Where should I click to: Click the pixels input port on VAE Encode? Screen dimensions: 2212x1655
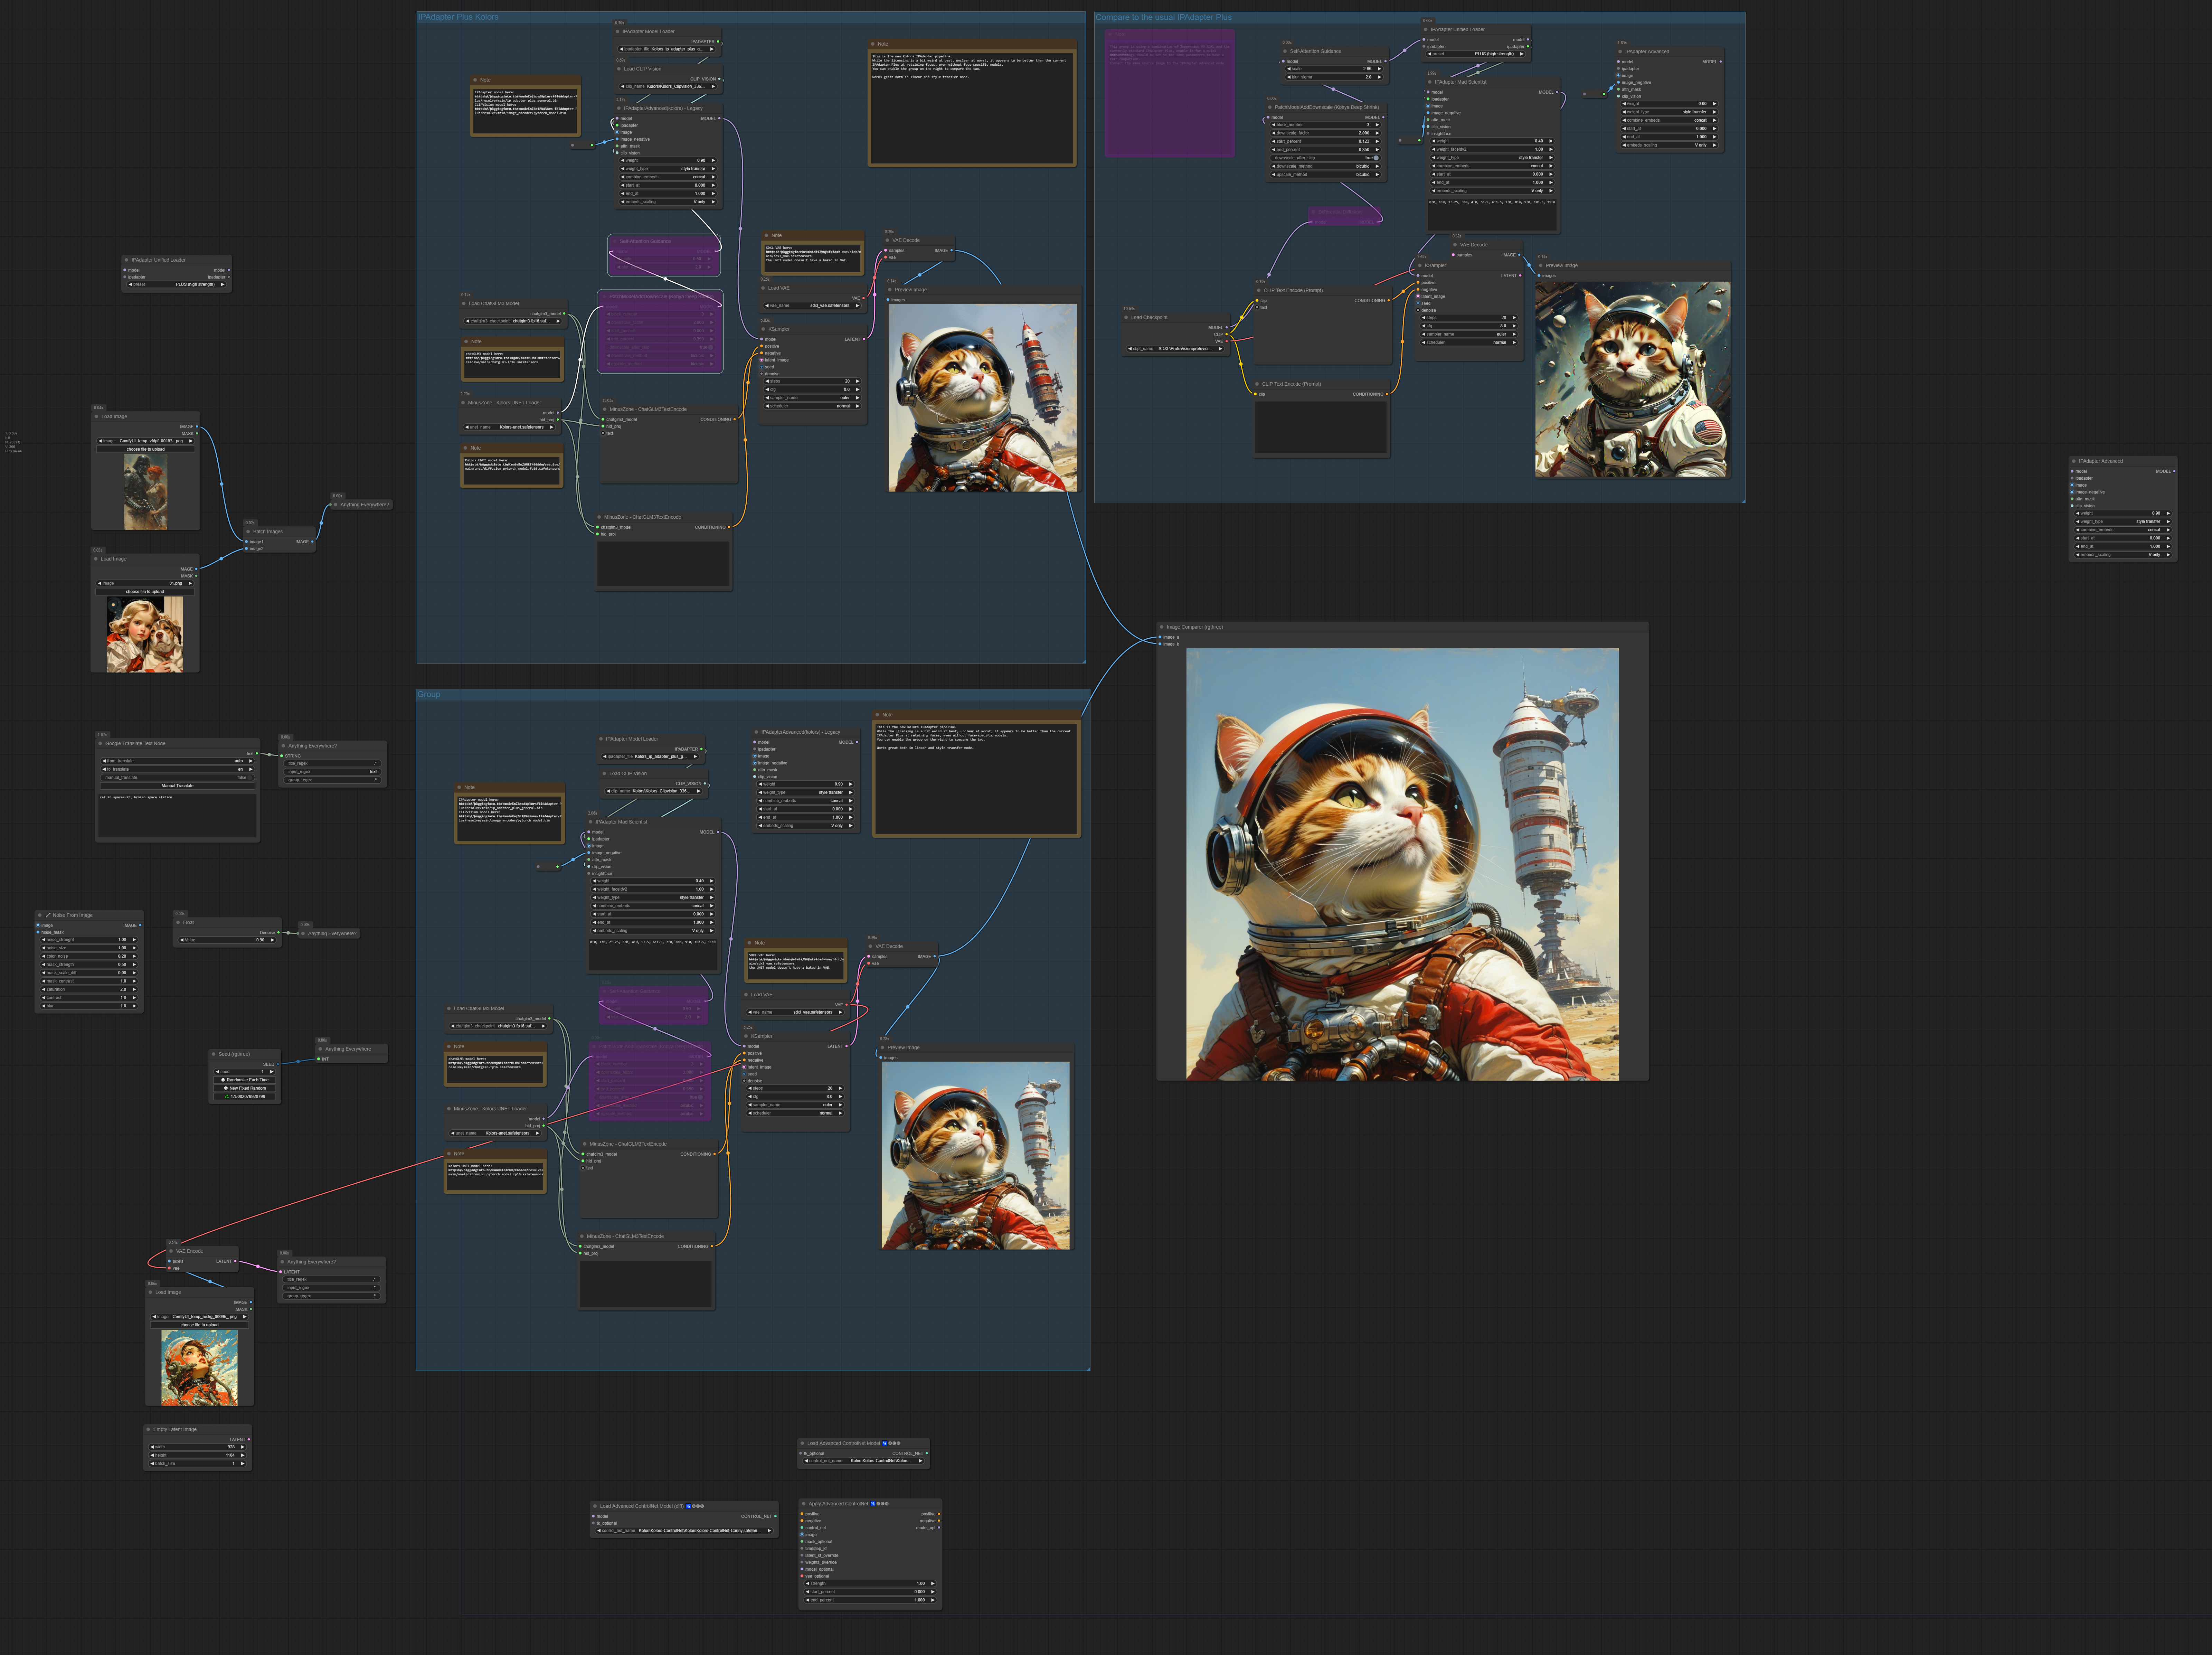point(169,1261)
